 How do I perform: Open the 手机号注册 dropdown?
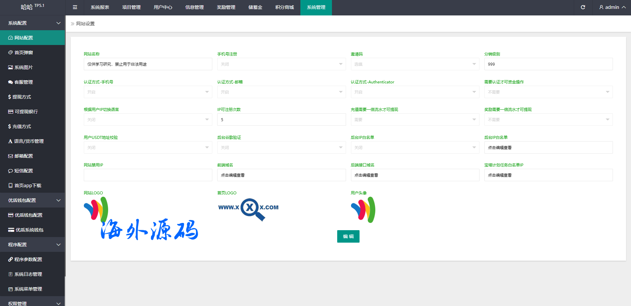(281, 64)
